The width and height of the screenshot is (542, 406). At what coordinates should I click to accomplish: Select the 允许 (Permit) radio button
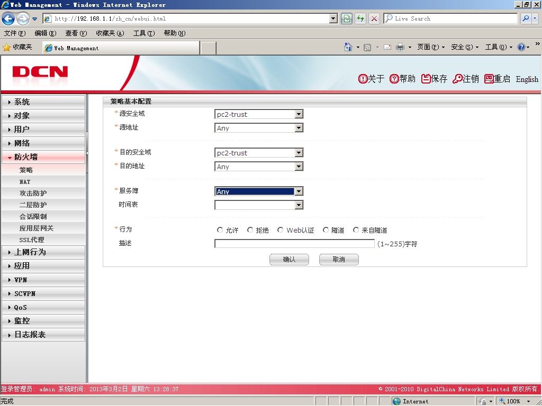(x=220, y=230)
